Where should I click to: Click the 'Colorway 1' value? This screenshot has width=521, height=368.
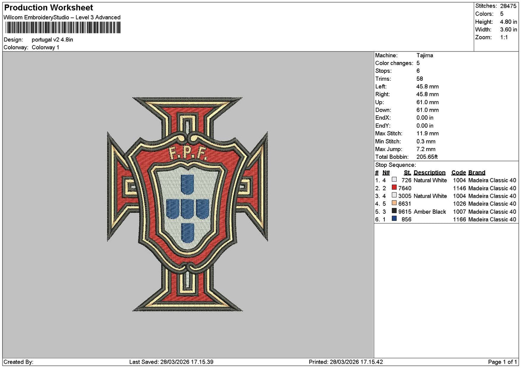(x=45, y=47)
